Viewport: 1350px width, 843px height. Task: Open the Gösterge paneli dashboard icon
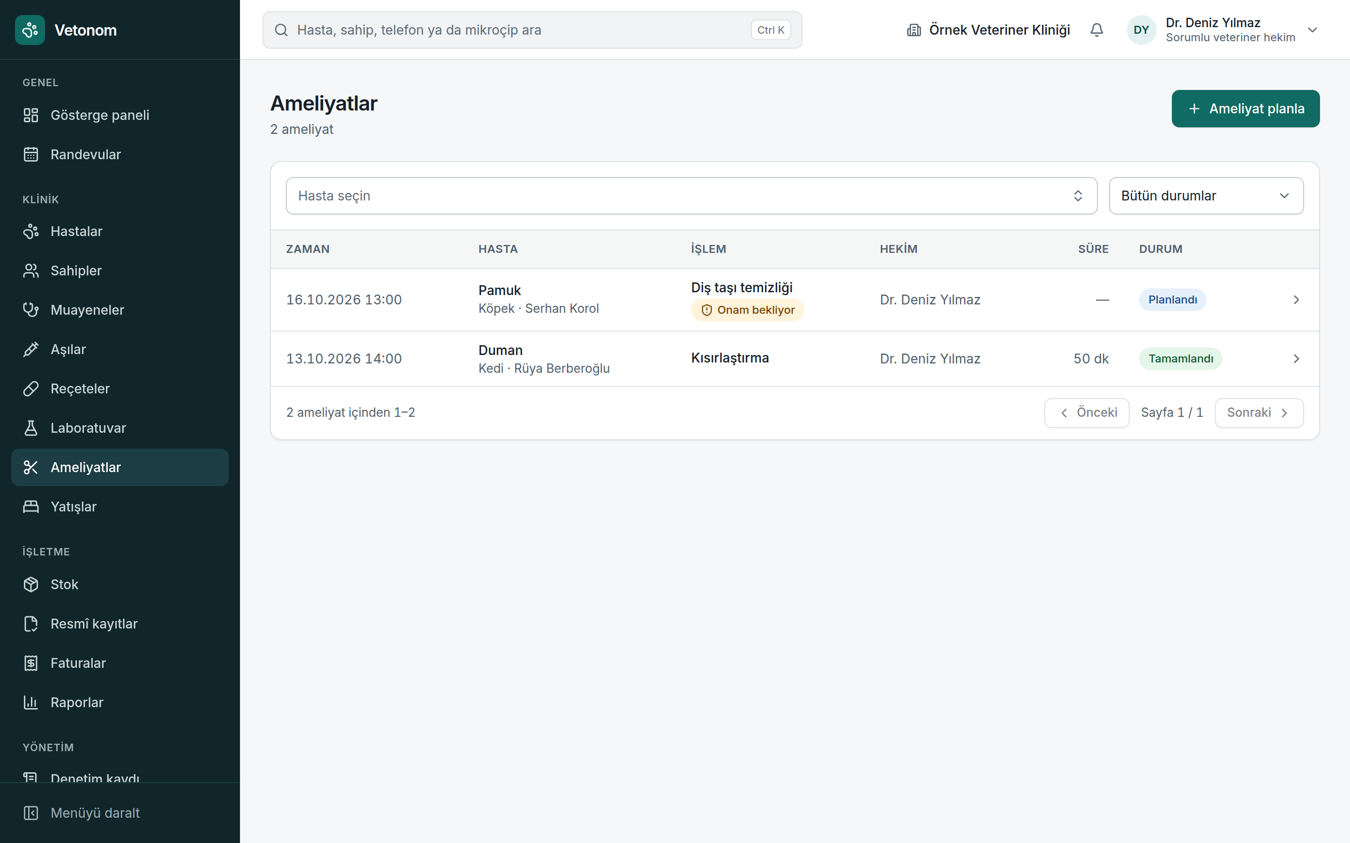pos(30,115)
